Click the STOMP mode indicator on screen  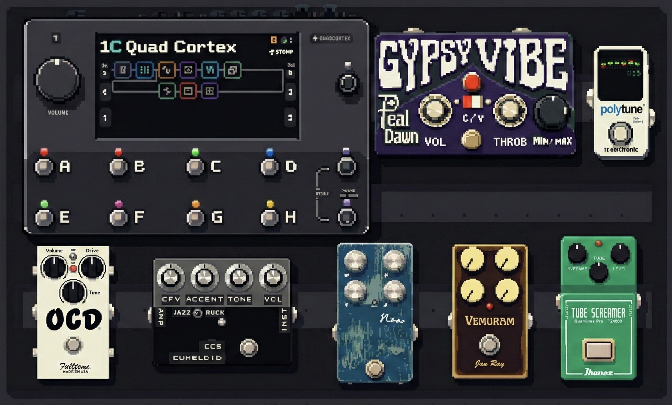pyautogui.click(x=281, y=52)
